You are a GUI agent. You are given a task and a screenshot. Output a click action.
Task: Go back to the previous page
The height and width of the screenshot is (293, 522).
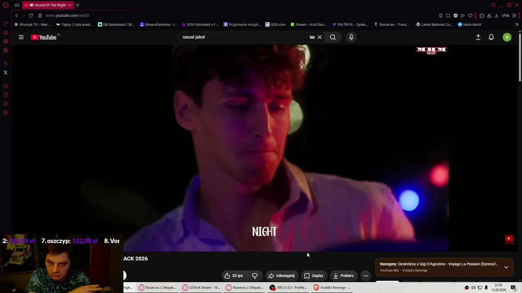tap(16, 15)
